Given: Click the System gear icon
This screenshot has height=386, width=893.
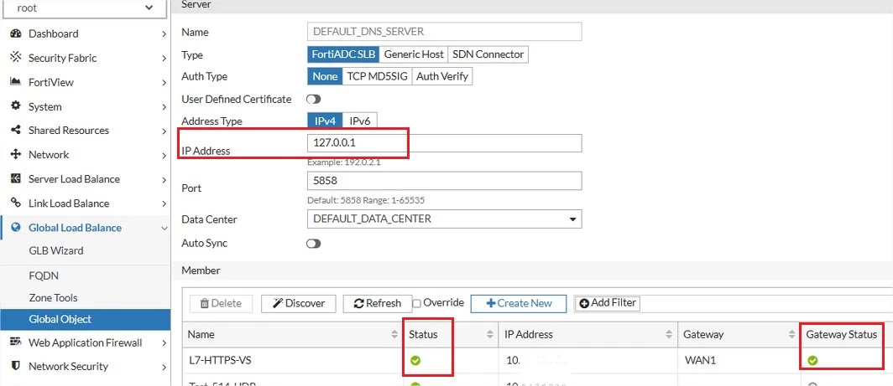Looking at the screenshot, I should pos(16,106).
